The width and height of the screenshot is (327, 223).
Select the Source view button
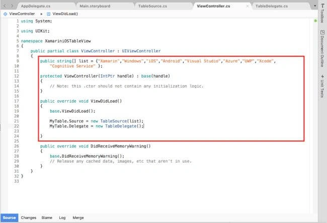click(x=10, y=218)
